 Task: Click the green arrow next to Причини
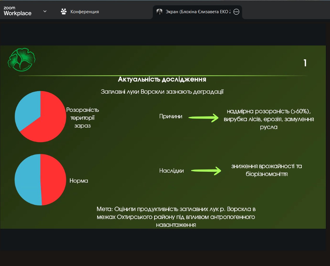click(x=203, y=118)
